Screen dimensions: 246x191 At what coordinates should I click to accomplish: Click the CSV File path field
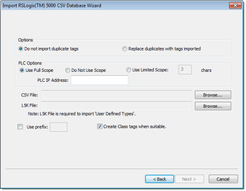click(x=116, y=95)
